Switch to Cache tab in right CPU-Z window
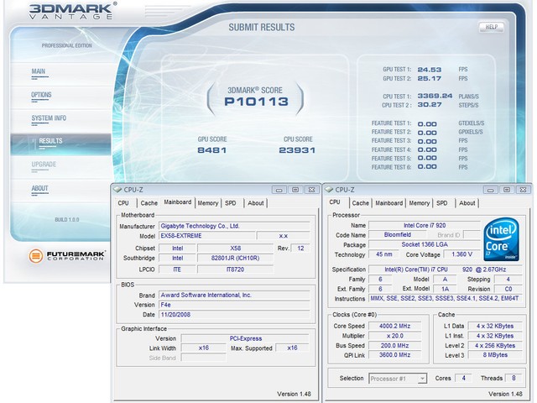The height and width of the screenshot is (403, 537). pos(361,203)
